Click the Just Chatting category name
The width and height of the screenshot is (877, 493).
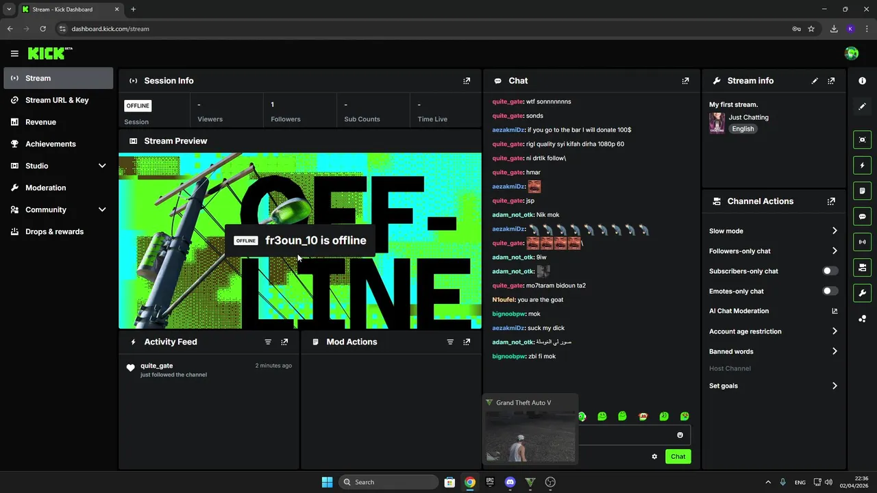pyautogui.click(x=748, y=117)
